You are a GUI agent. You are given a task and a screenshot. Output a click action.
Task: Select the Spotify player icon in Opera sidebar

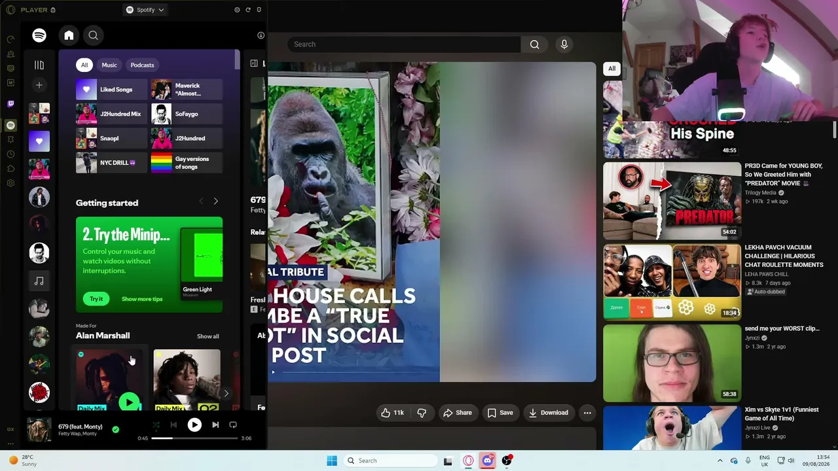10,125
